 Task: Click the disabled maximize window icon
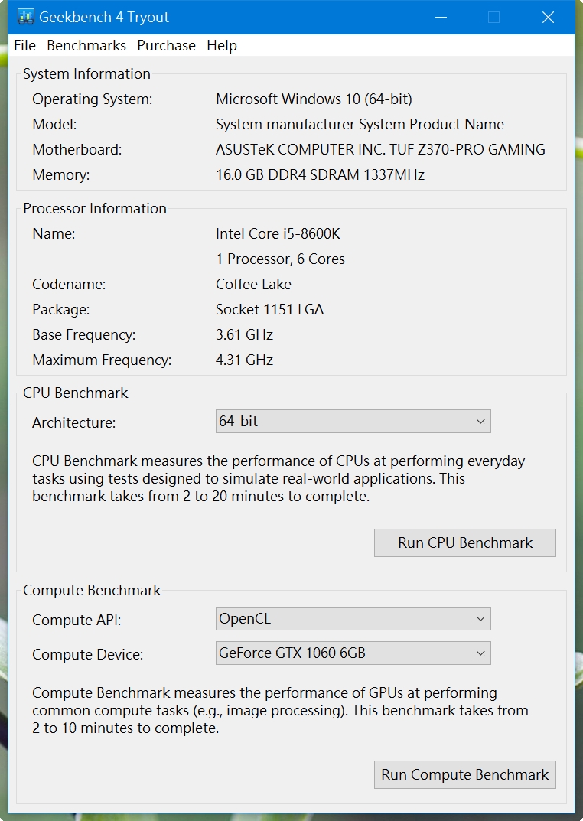click(493, 18)
